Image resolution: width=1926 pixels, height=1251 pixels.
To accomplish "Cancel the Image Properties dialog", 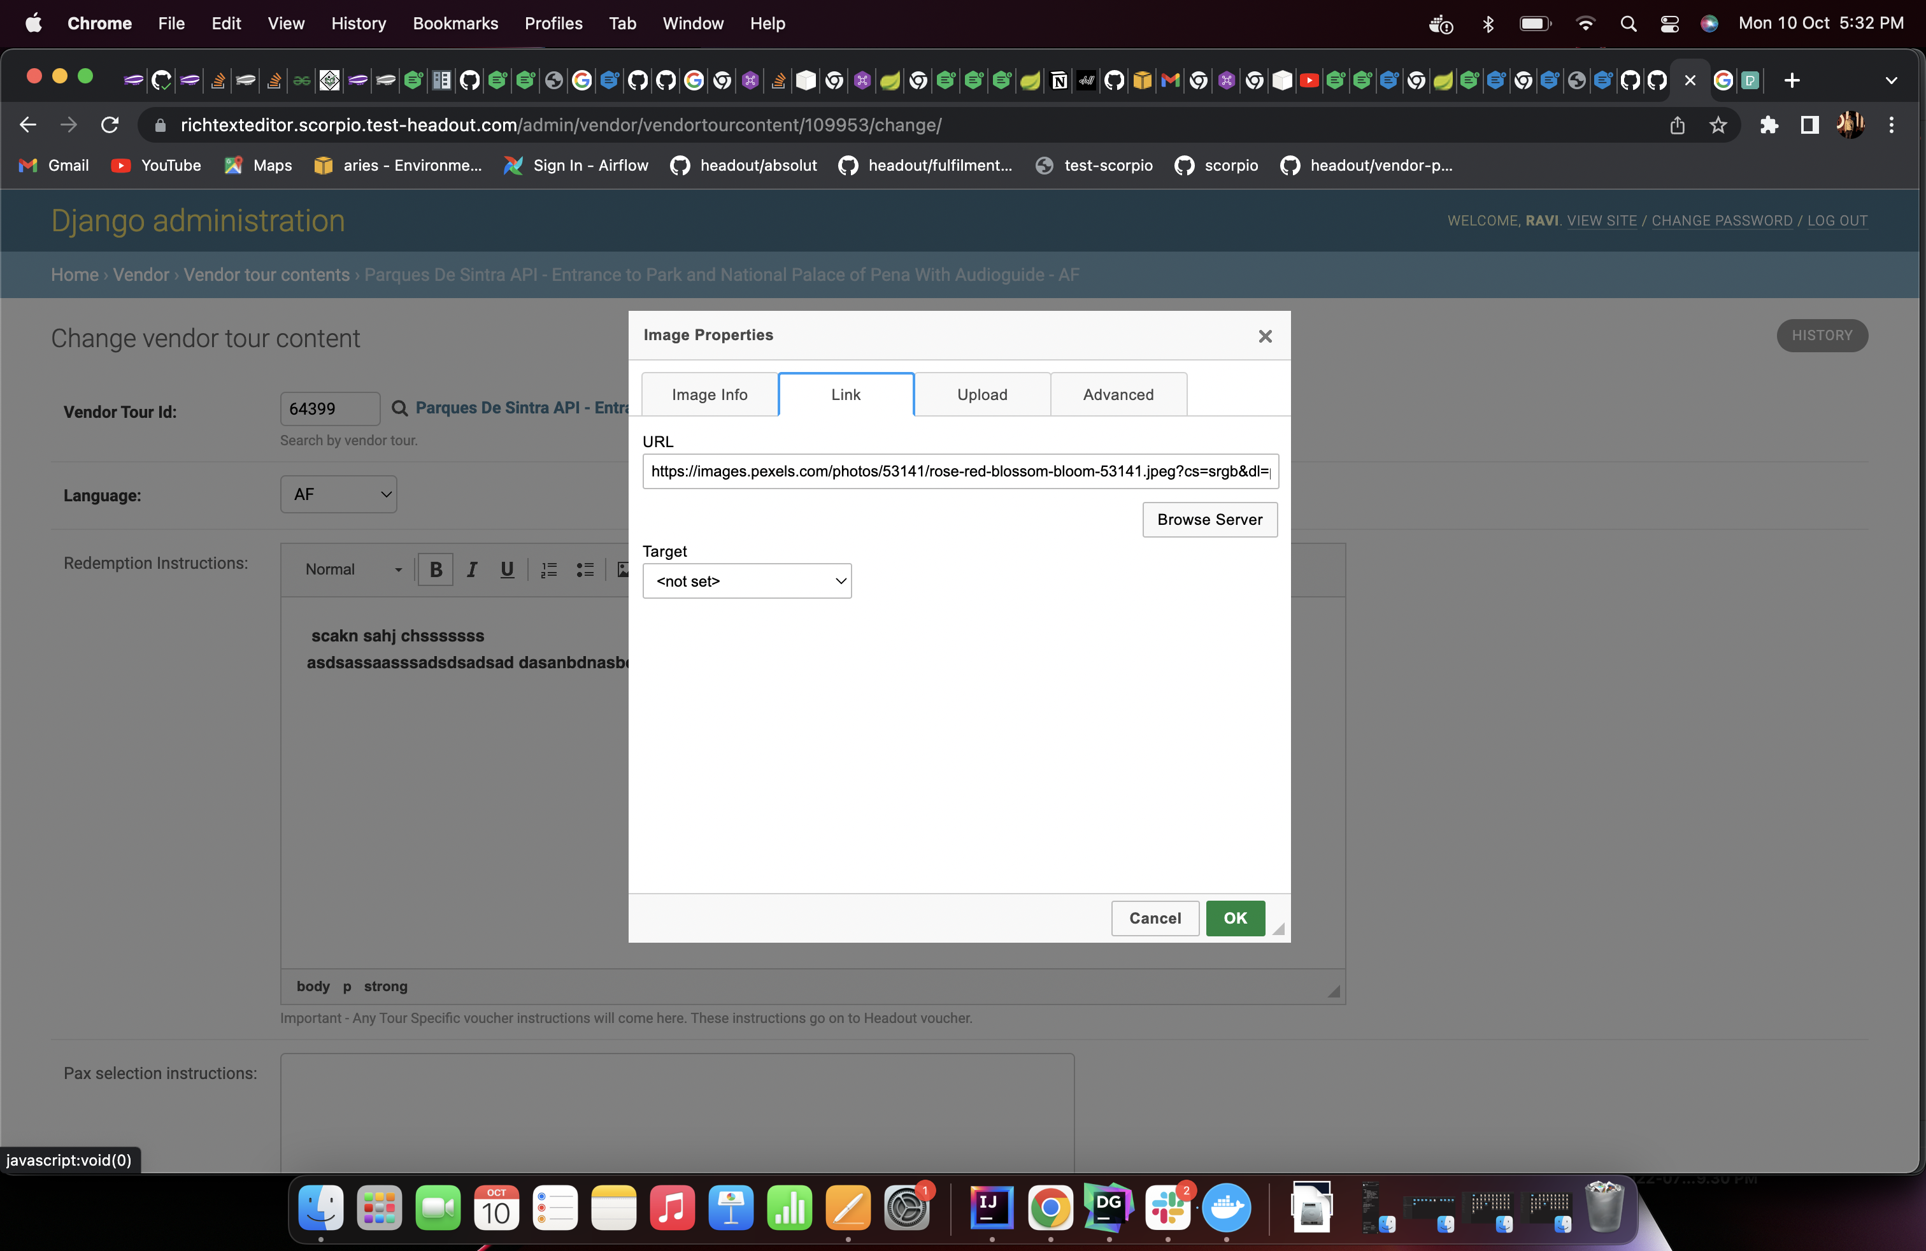I will [x=1155, y=919].
